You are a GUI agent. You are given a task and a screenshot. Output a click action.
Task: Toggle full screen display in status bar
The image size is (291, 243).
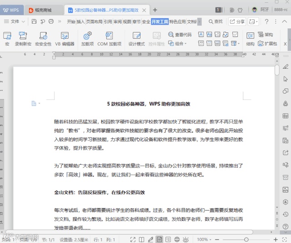point(133,239)
